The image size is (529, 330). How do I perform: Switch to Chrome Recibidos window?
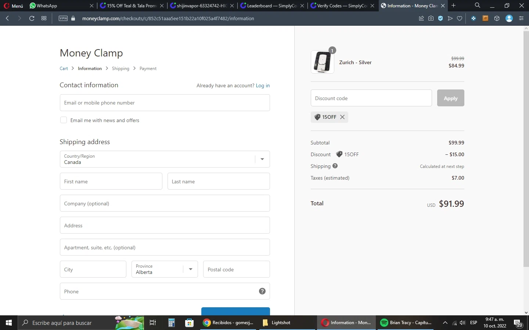pos(229,323)
